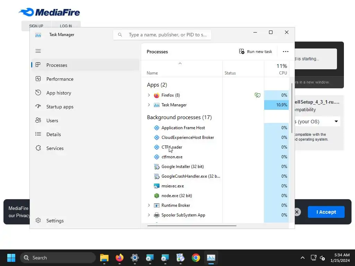This screenshot has height=266, width=355.
Task: Expand the Runtime Broker process group
Action: tap(149, 205)
